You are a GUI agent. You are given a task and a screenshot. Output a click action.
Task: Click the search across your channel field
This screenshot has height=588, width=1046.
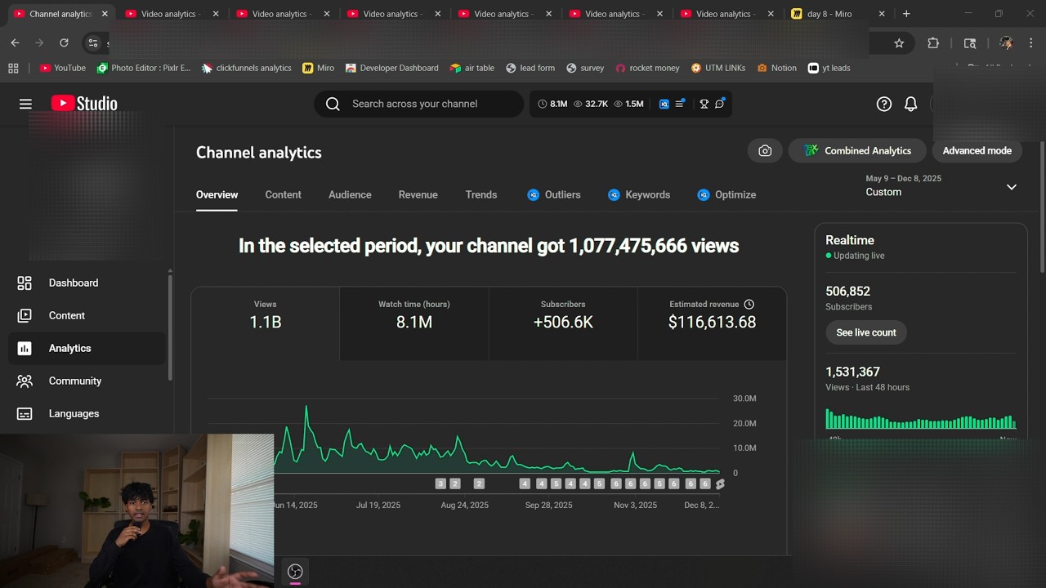418,104
